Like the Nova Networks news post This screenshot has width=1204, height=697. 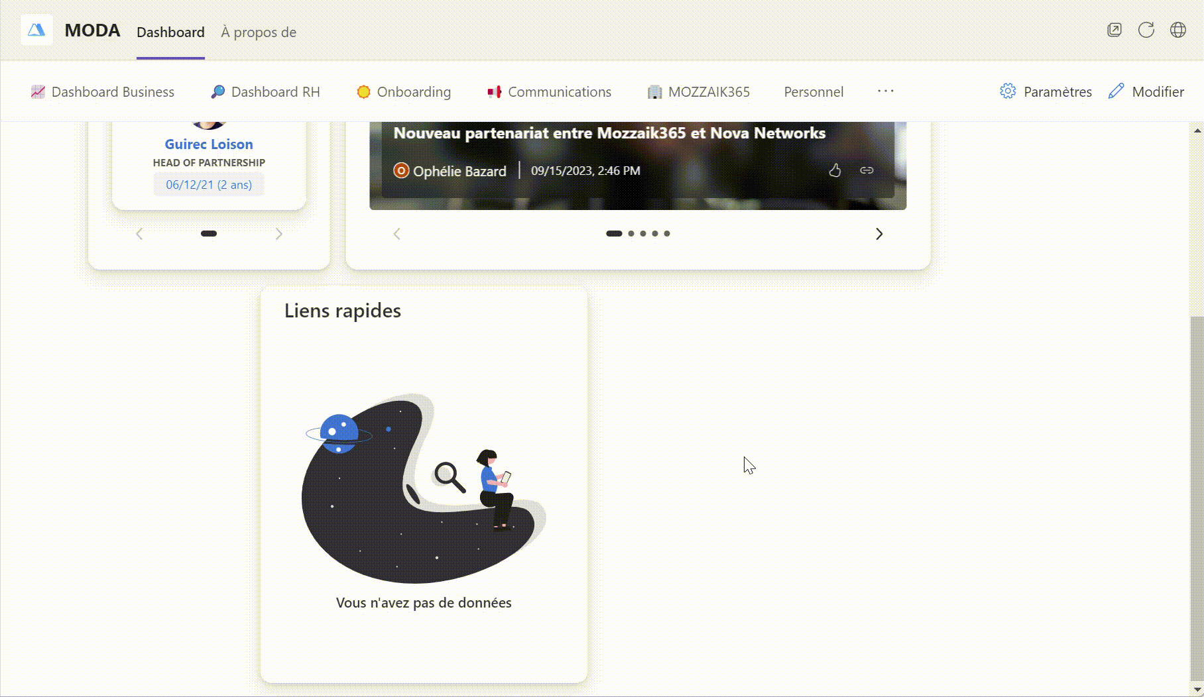[835, 170]
